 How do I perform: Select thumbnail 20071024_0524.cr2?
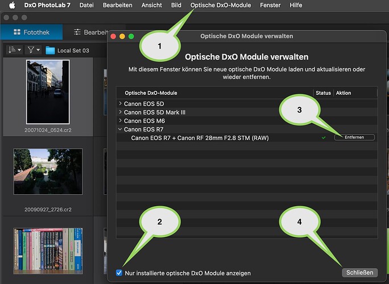[x=48, y=93]
